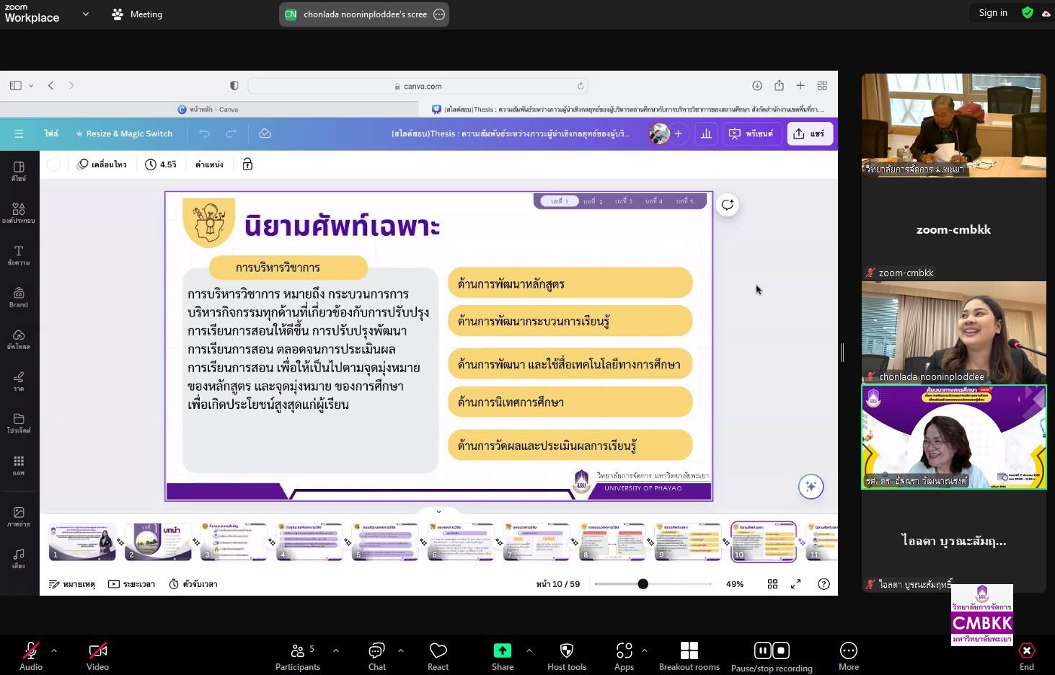Open Zoom Host tools

[x=567, y=656]
